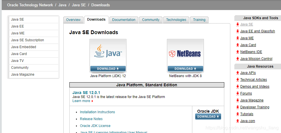Click red arrow icon beside Tutorials
This screenshot has height=133, width=281.
[x=238, y=114]
